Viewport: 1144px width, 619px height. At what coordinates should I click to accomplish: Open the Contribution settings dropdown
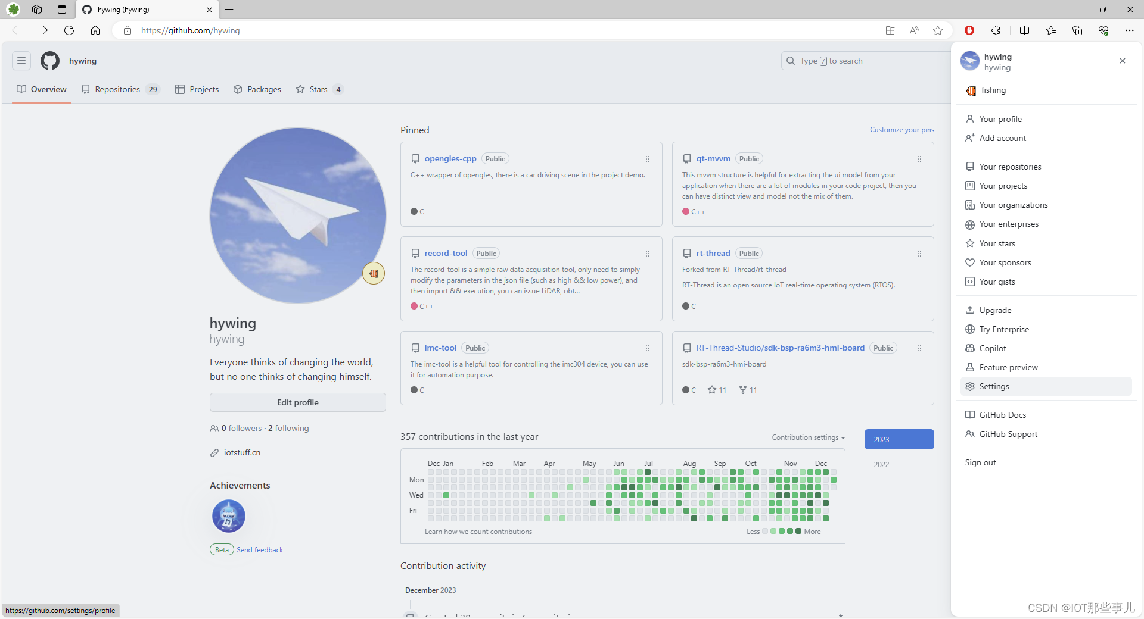(808, 437)
